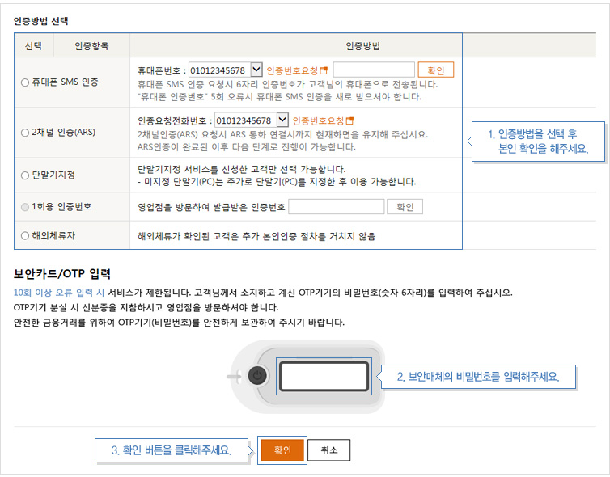Open the 휴대폰번호 dropdown
The height and width of the screenshot is (477, 610).
256,70
